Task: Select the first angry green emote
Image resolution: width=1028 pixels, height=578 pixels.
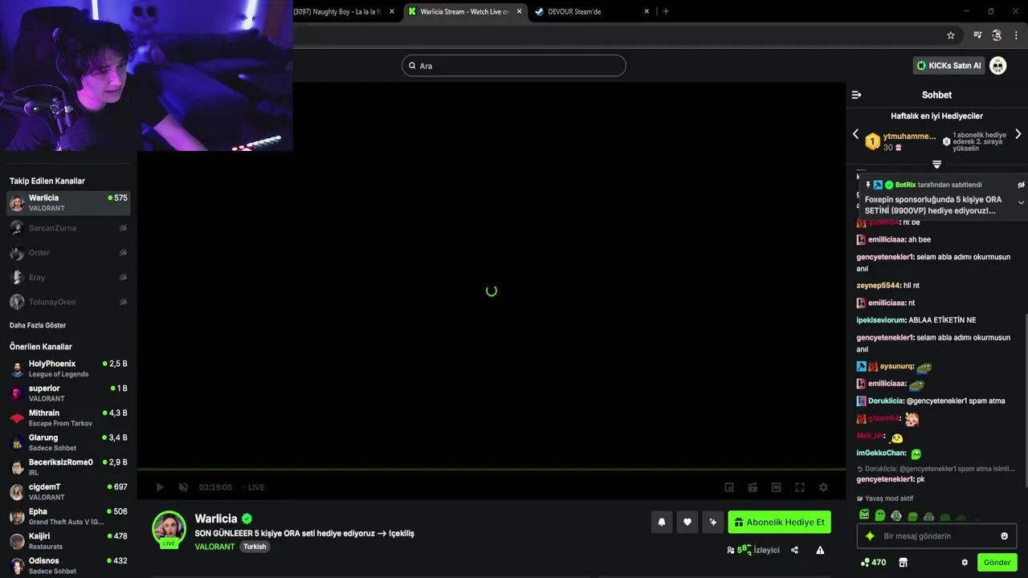Action: tap(864, 515)
